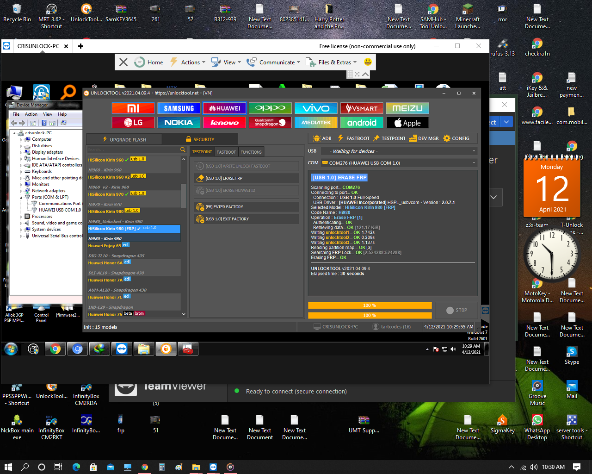
Task: Open Device Manager File menu
Action: [16, 114]
